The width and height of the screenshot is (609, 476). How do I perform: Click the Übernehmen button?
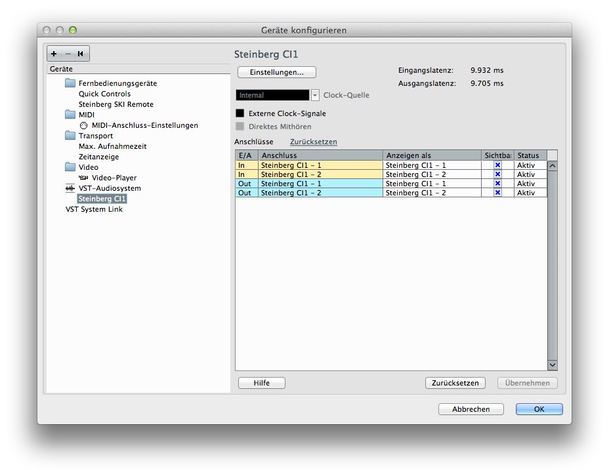point(528,383)
